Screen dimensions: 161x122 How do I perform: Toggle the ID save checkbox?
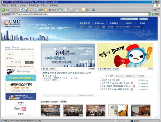point(12,62)
